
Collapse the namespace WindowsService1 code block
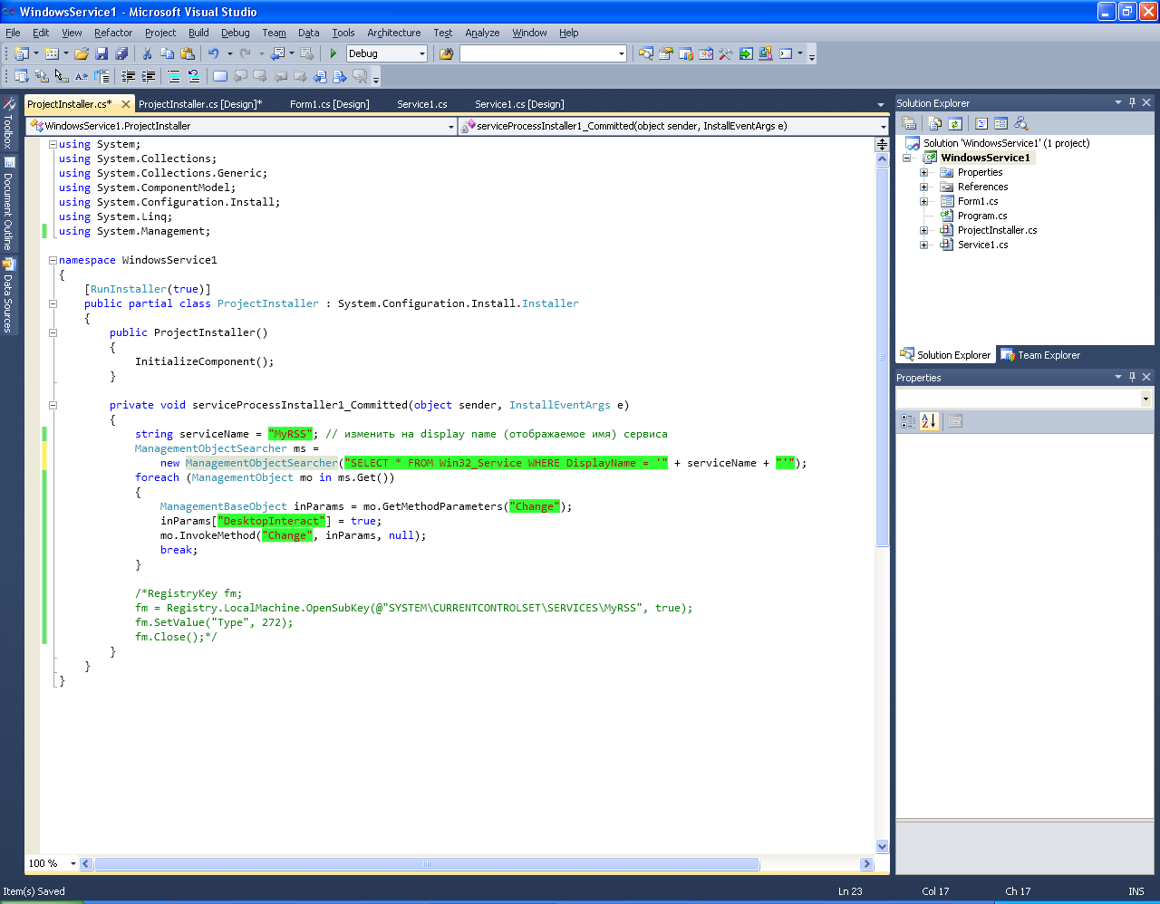click(53, 260)
